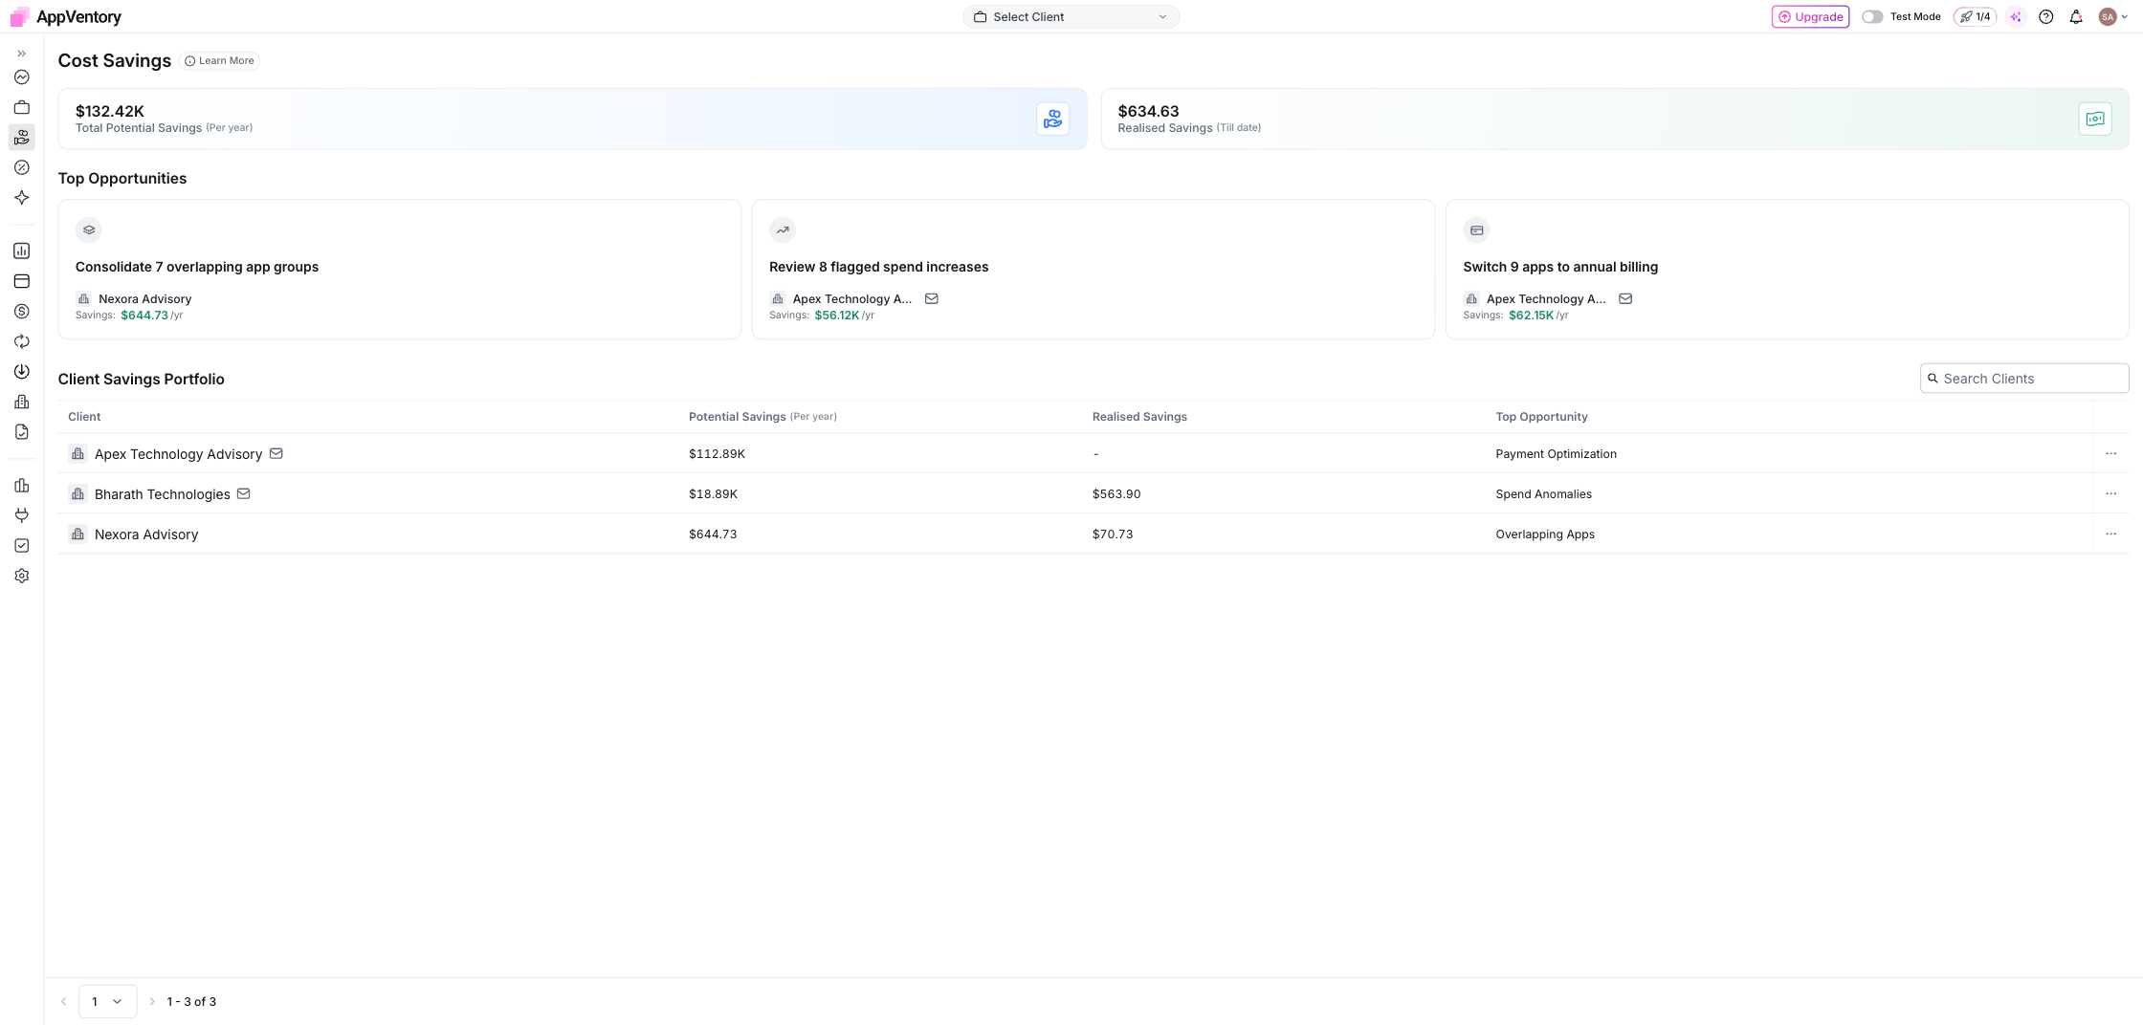The width and height of the screenshot is (2143, 1025).
Task: Click the Top Opportunity column header
Action: [1541, 417]
